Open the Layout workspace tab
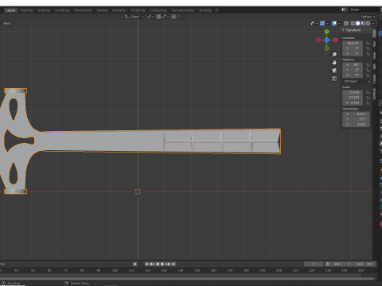The height and width of the screenshot is (286, 382). click(x=10, y=10)
